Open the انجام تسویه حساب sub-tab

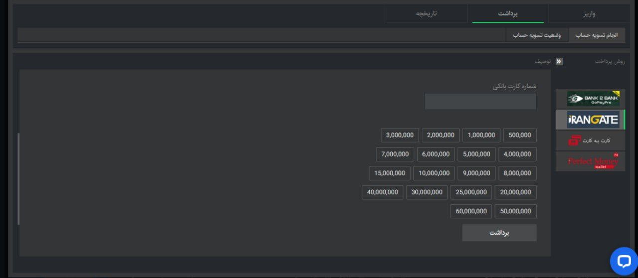pos(597,35)
